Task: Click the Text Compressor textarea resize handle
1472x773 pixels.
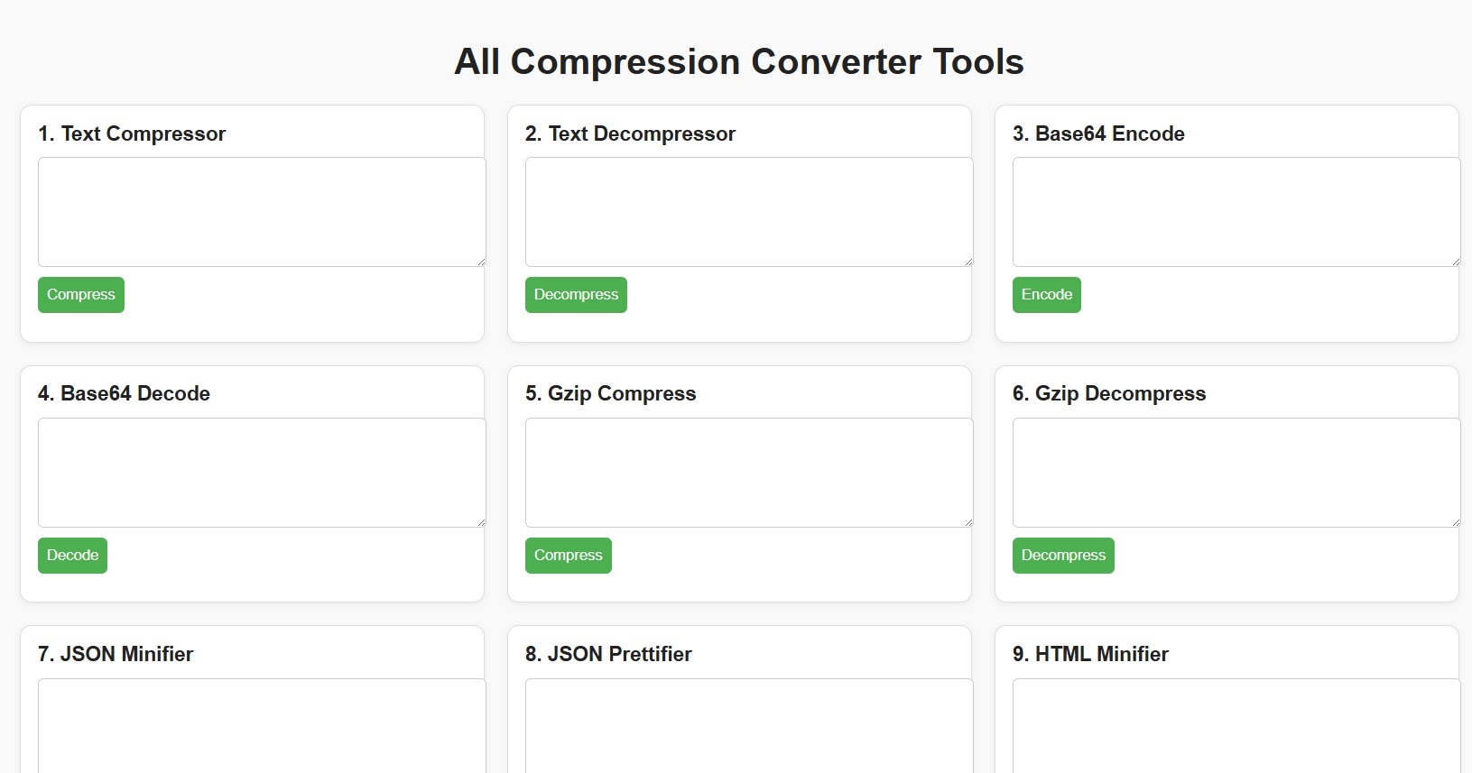Action: coord(481,262)
